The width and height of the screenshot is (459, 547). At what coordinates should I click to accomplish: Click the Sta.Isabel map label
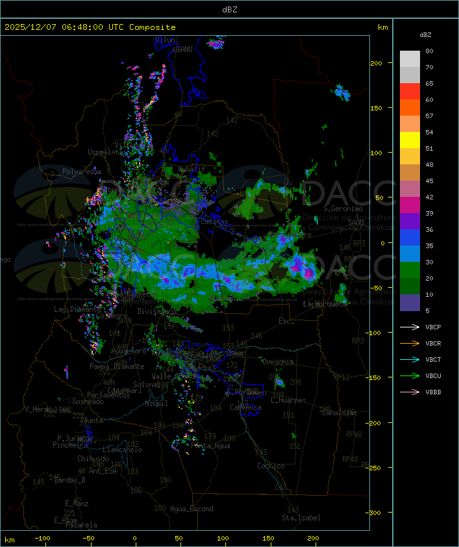301,518
